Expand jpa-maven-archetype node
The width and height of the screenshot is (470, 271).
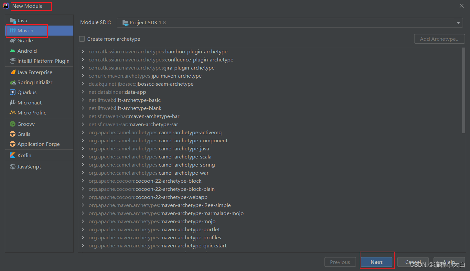83,76
